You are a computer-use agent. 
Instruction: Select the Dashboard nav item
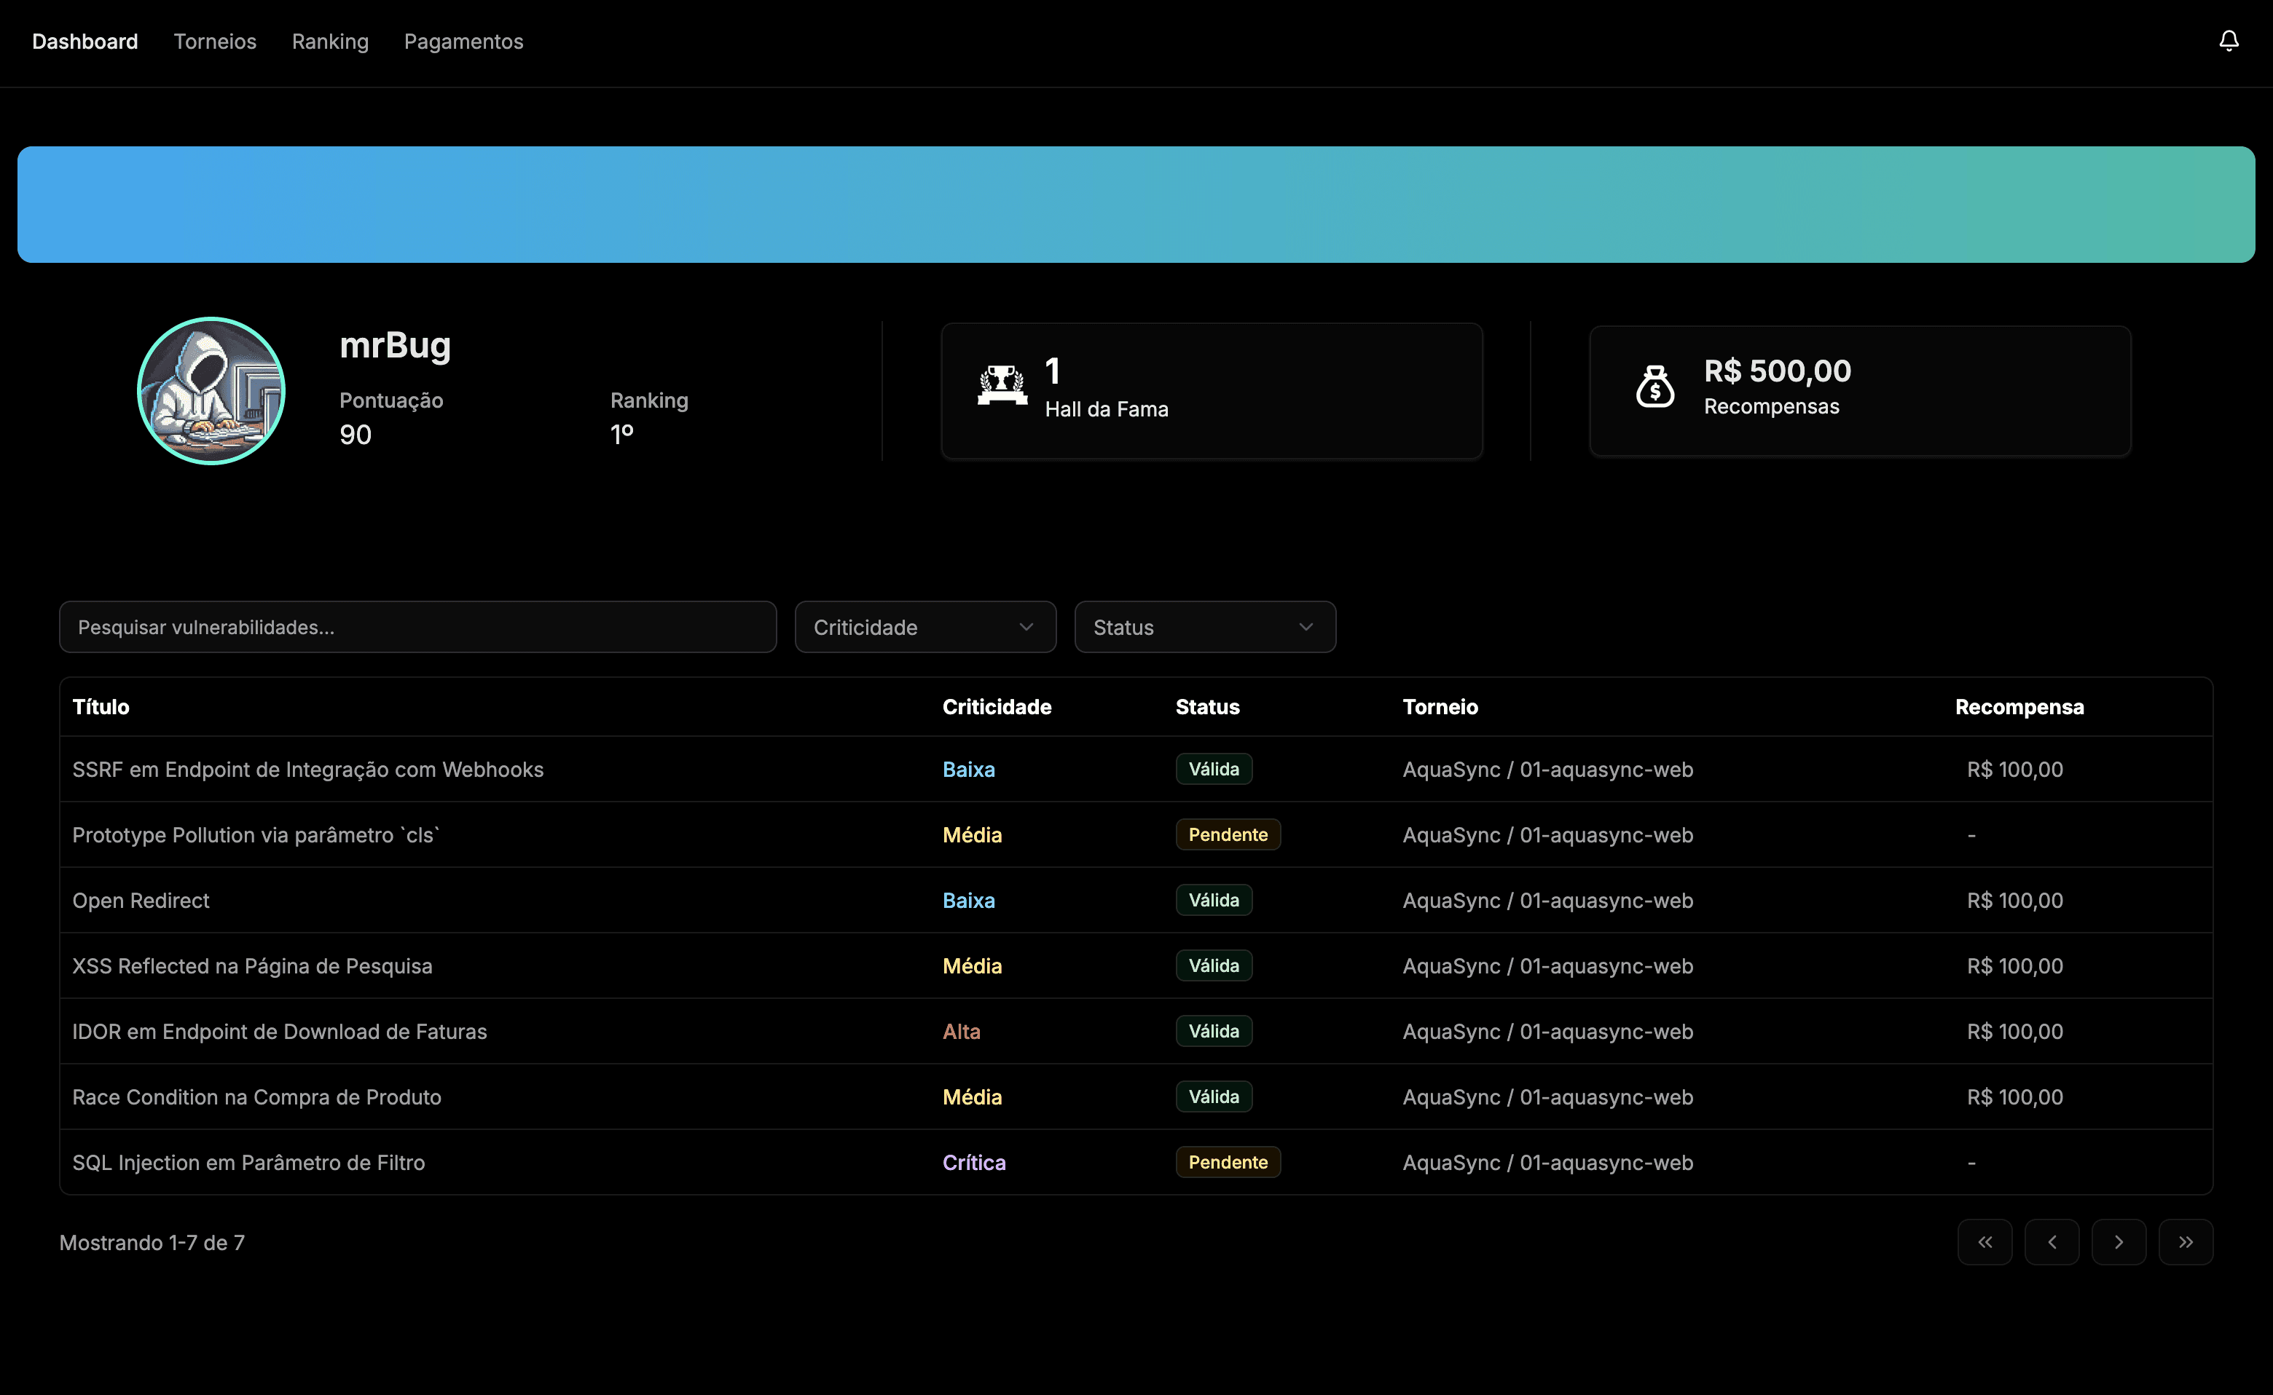pos(85,42)
